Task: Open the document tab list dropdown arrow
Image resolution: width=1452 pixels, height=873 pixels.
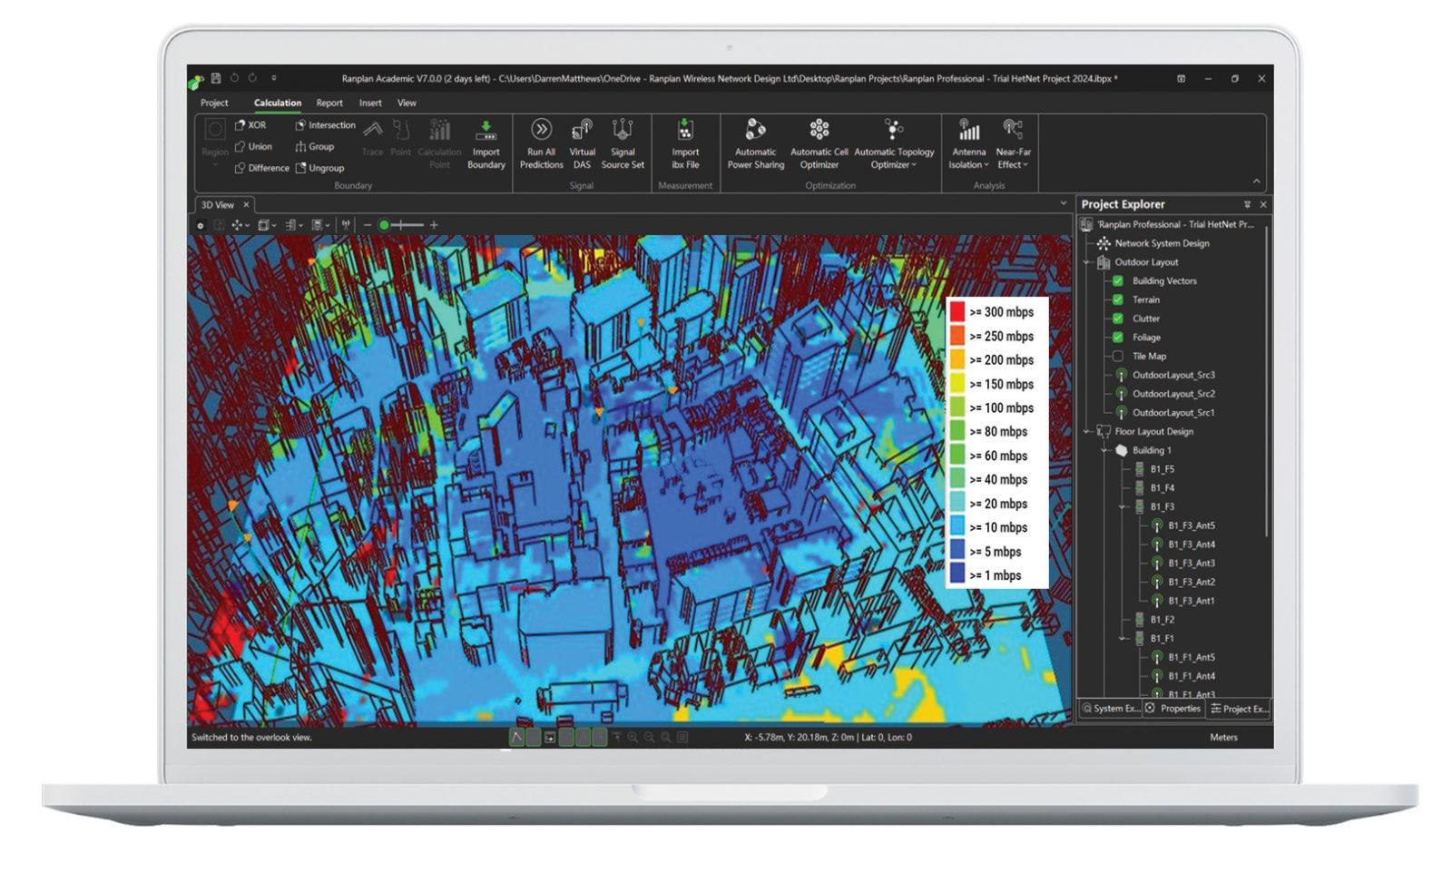Action: click(1063, 204)
